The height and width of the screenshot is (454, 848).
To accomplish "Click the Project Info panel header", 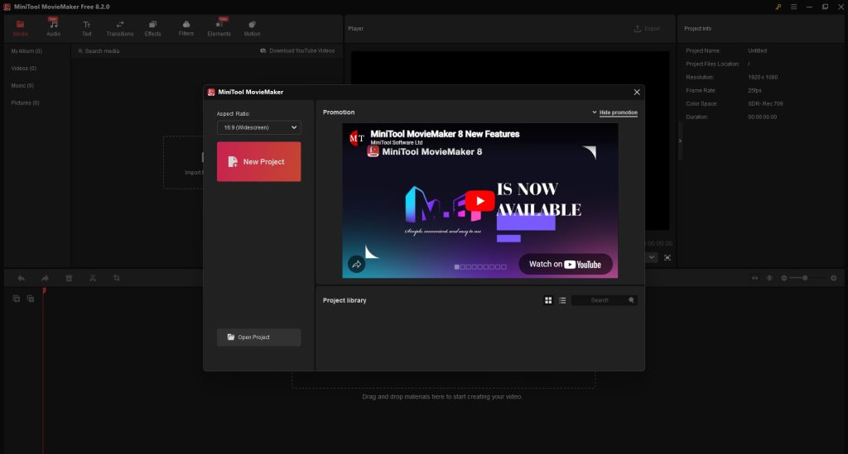I will coord(697,29).
